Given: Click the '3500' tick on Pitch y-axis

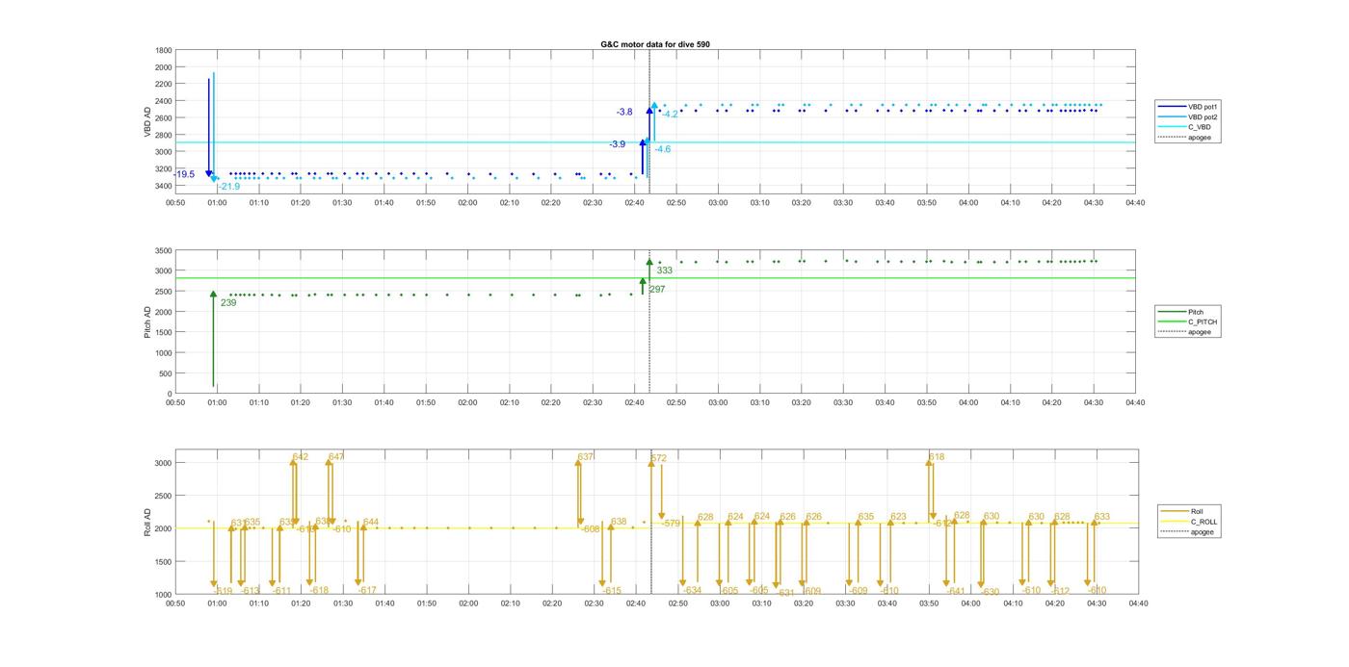Looking at the screenshot, I should pos(164,250).
